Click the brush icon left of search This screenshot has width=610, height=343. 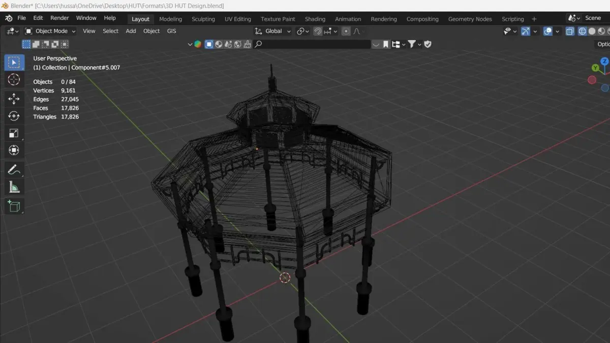[247, 44]
